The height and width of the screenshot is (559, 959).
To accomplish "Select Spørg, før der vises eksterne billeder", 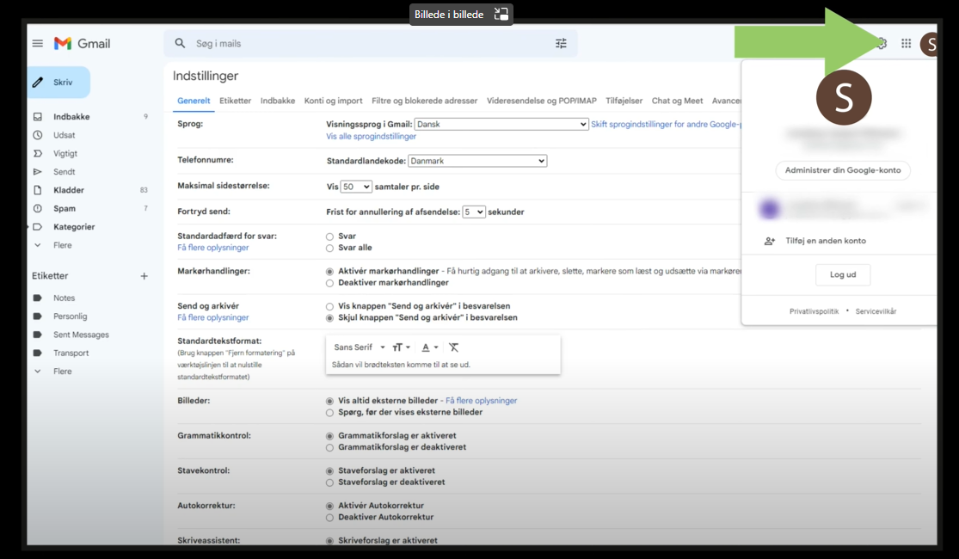I will [x=329, y=413].
